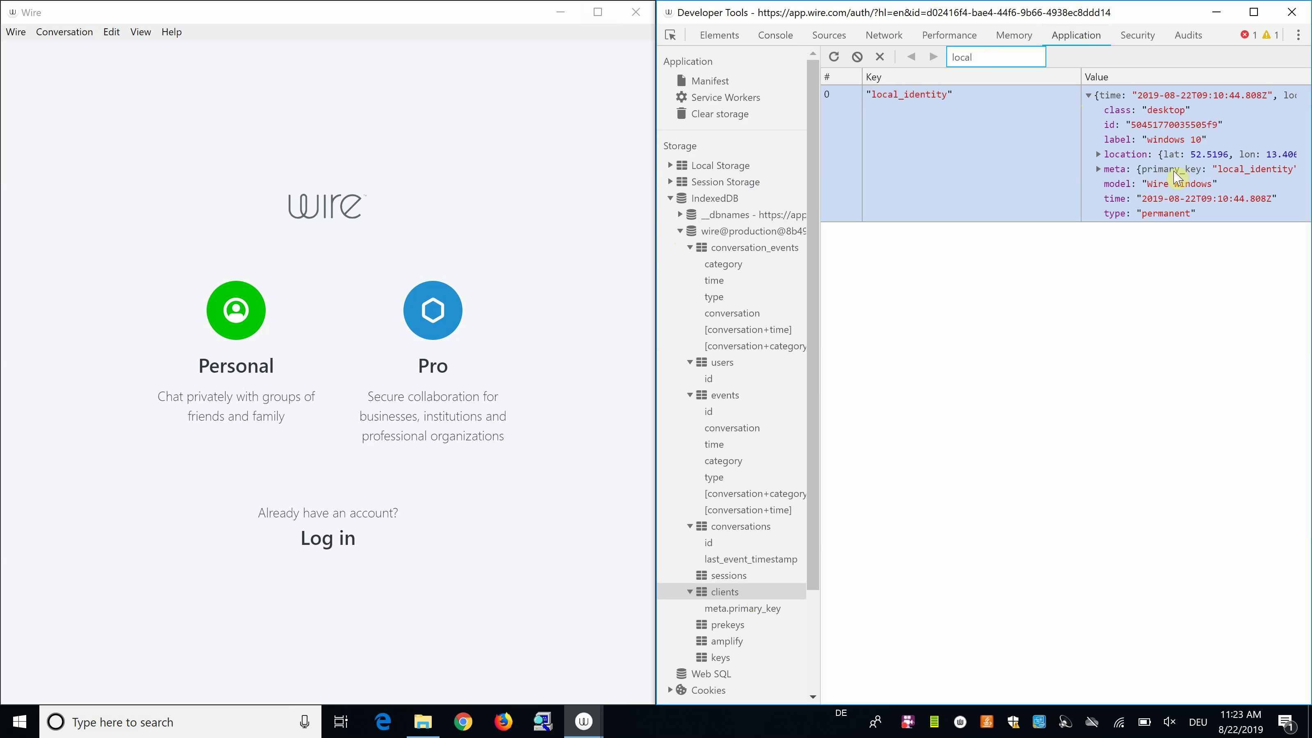Click the battery tray icon
The width and height of the screenshot is (1312, 738).
coord(1144,722)
